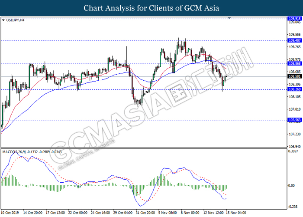
Task: Click the 12 Nov 12:00 time label
Action: [213, 213]
